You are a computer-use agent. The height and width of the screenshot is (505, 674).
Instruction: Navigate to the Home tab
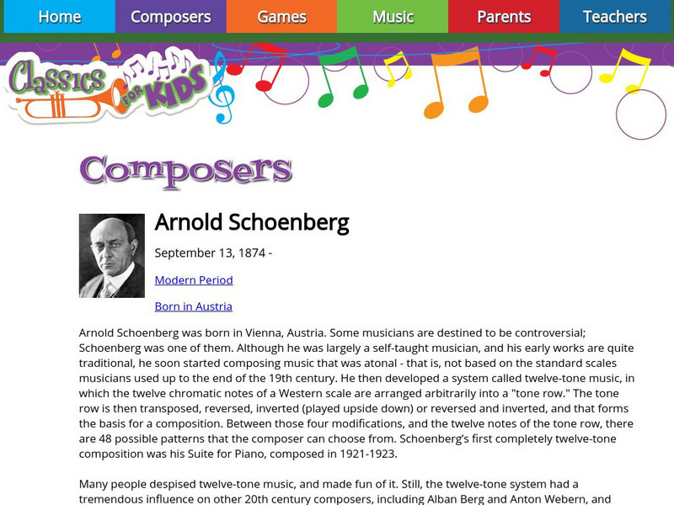pyautogui.click(x=59, y=16)
